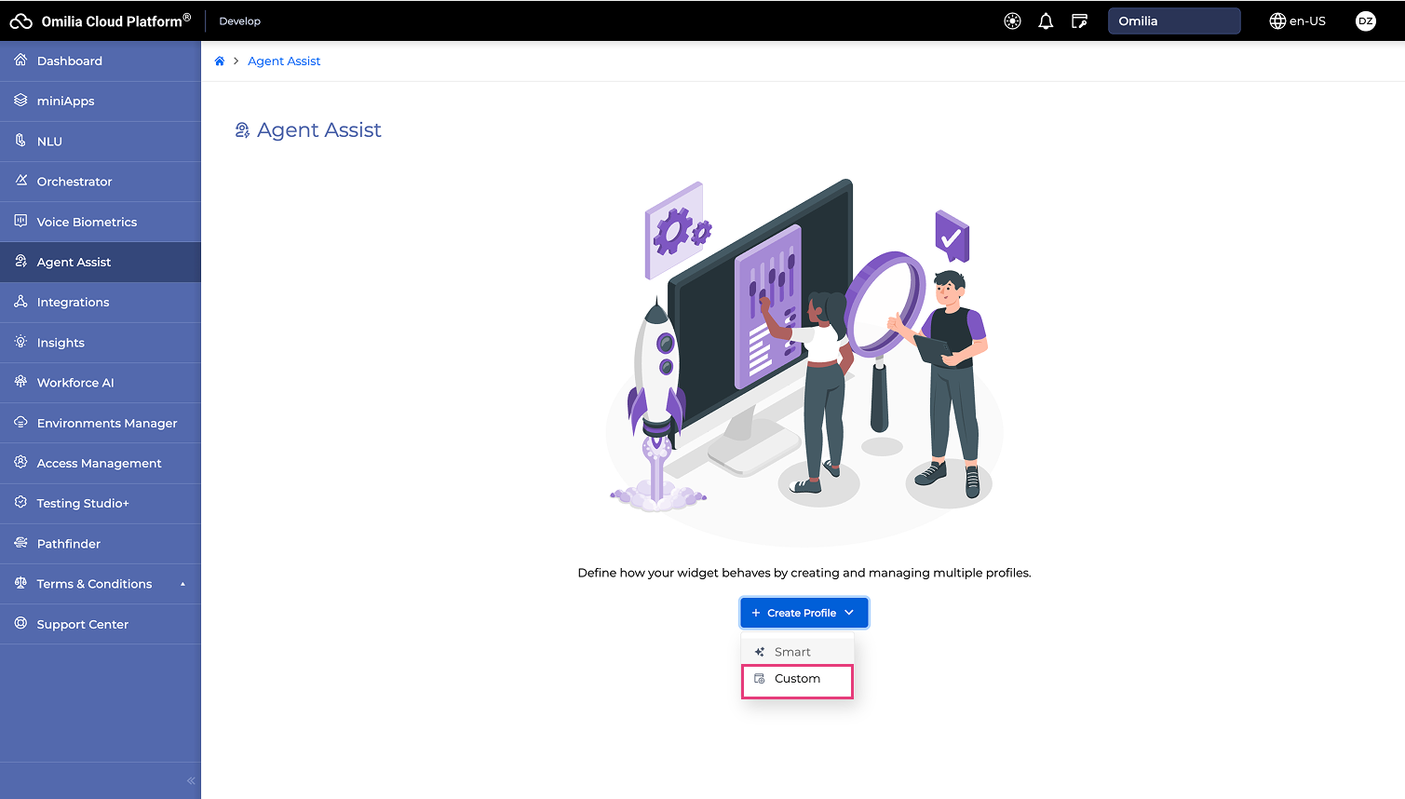Image resolution: width=1405 pixels, height=799 pixels.
Task: Navigate to Environments Manager
Action: [x=106, y=424]
